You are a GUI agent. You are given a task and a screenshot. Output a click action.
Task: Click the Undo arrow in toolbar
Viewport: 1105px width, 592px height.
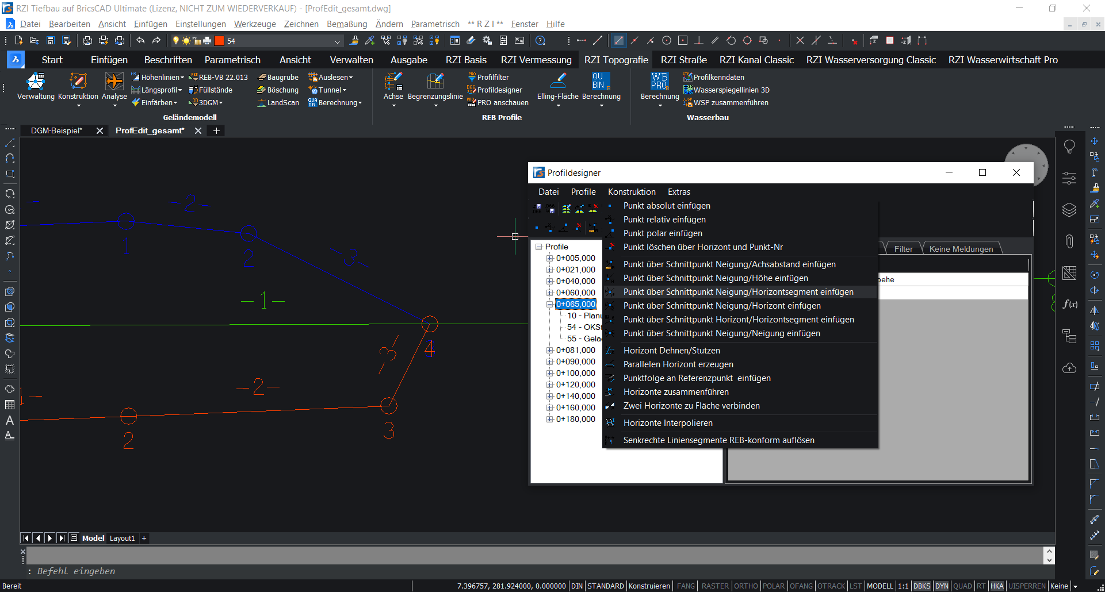point(140,40)
